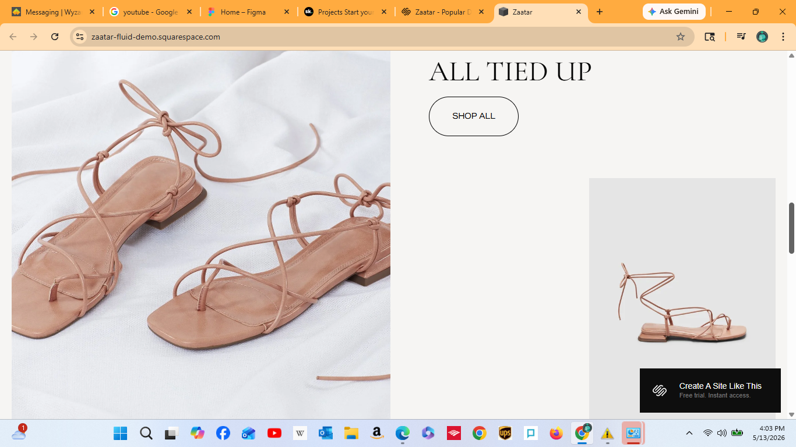Open Firefox from the taskbar
The height and width of the screenshot is (447, 796).
tap(556, 433)
